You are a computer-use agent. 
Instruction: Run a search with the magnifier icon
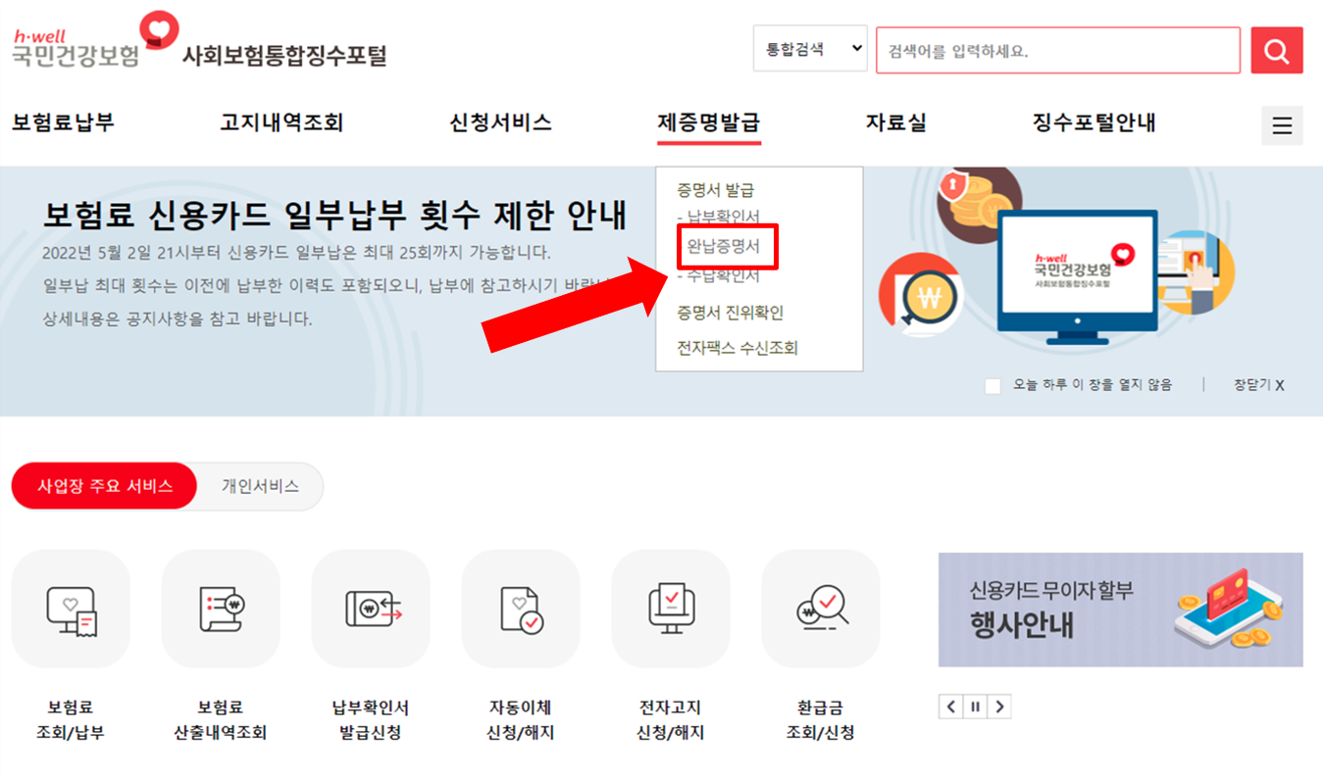1277,50
